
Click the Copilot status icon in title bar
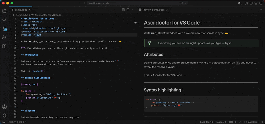[239, 3]
